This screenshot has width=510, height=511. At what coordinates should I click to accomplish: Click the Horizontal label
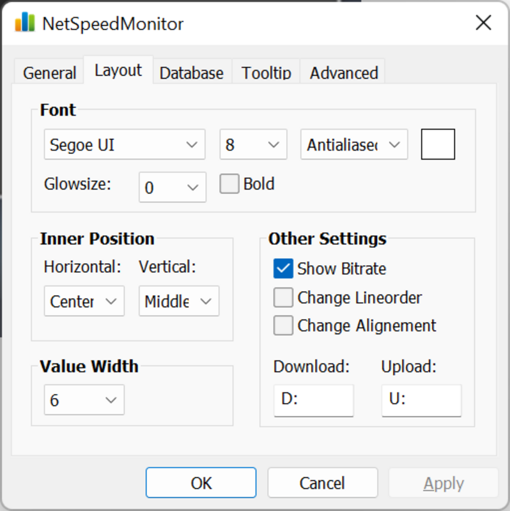(82, 267)
